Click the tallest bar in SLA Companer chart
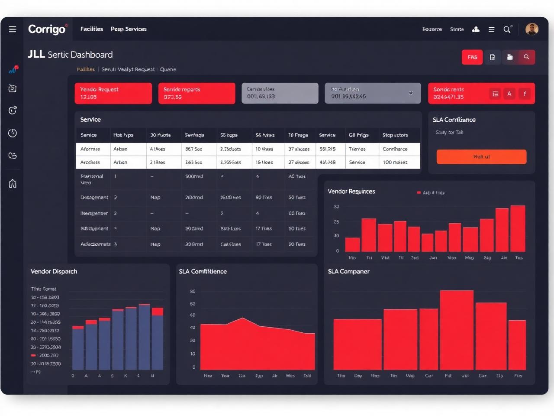The height and width of the screenshot is (416, 554). [x=457, y=330]
